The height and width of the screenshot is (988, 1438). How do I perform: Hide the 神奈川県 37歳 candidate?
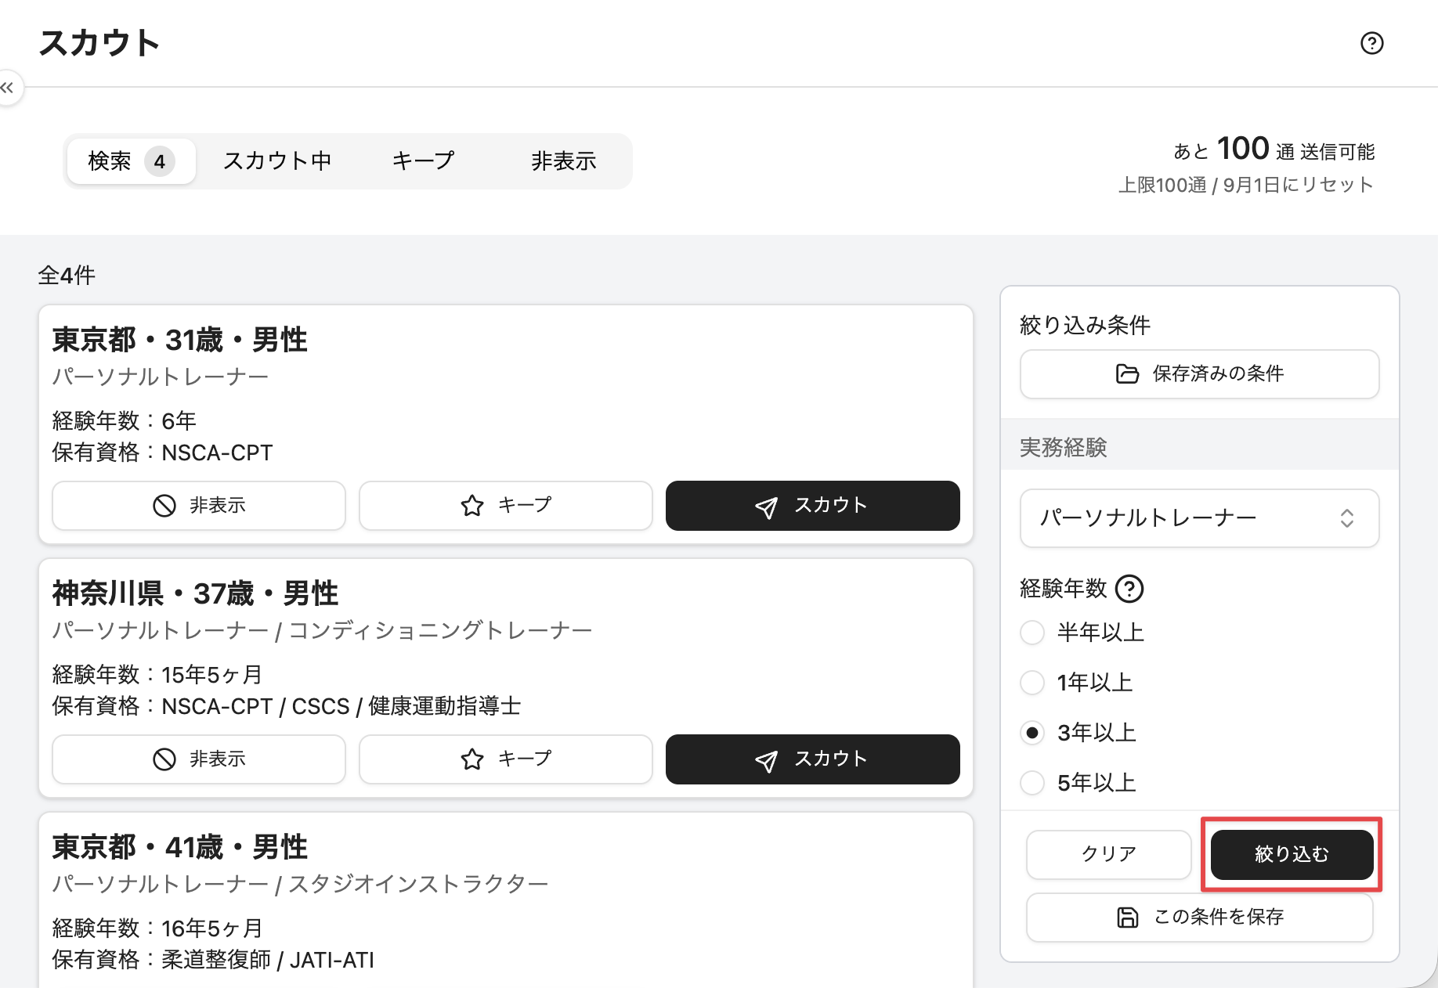199,759
